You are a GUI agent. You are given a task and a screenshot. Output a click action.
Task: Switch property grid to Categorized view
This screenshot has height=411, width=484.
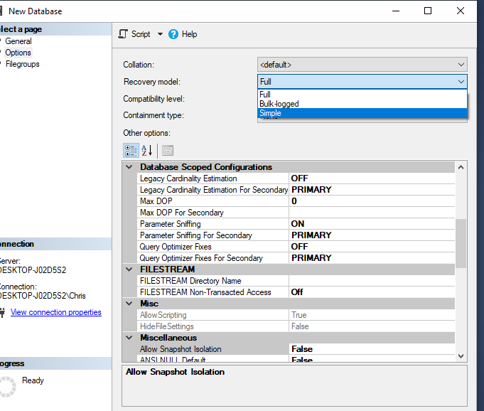pos(131,150)
